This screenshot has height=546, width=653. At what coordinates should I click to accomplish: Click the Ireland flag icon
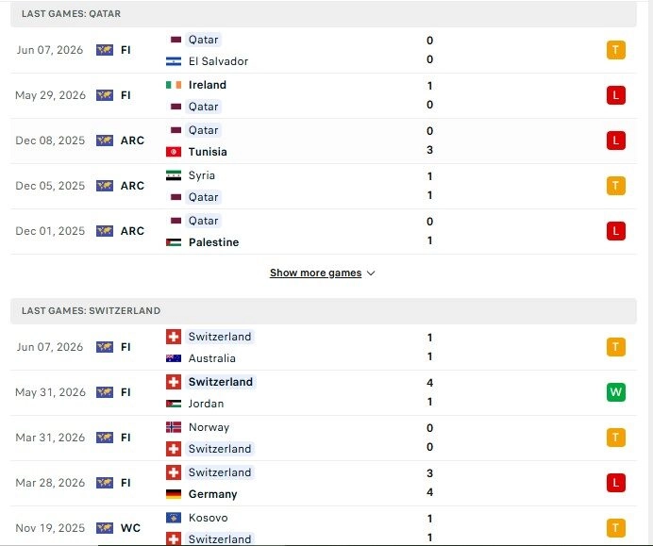[x=174, y=85]
